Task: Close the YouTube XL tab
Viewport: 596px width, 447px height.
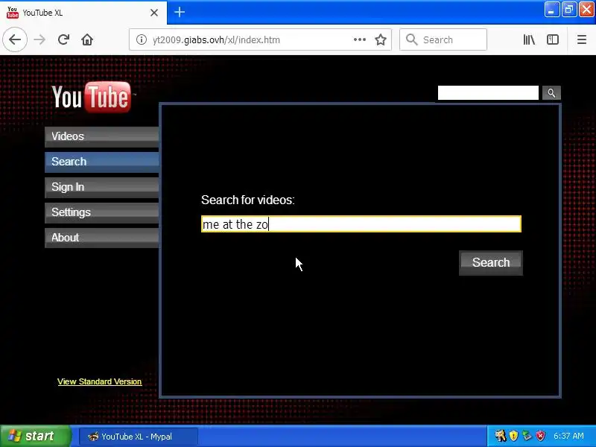Action: 154,13
